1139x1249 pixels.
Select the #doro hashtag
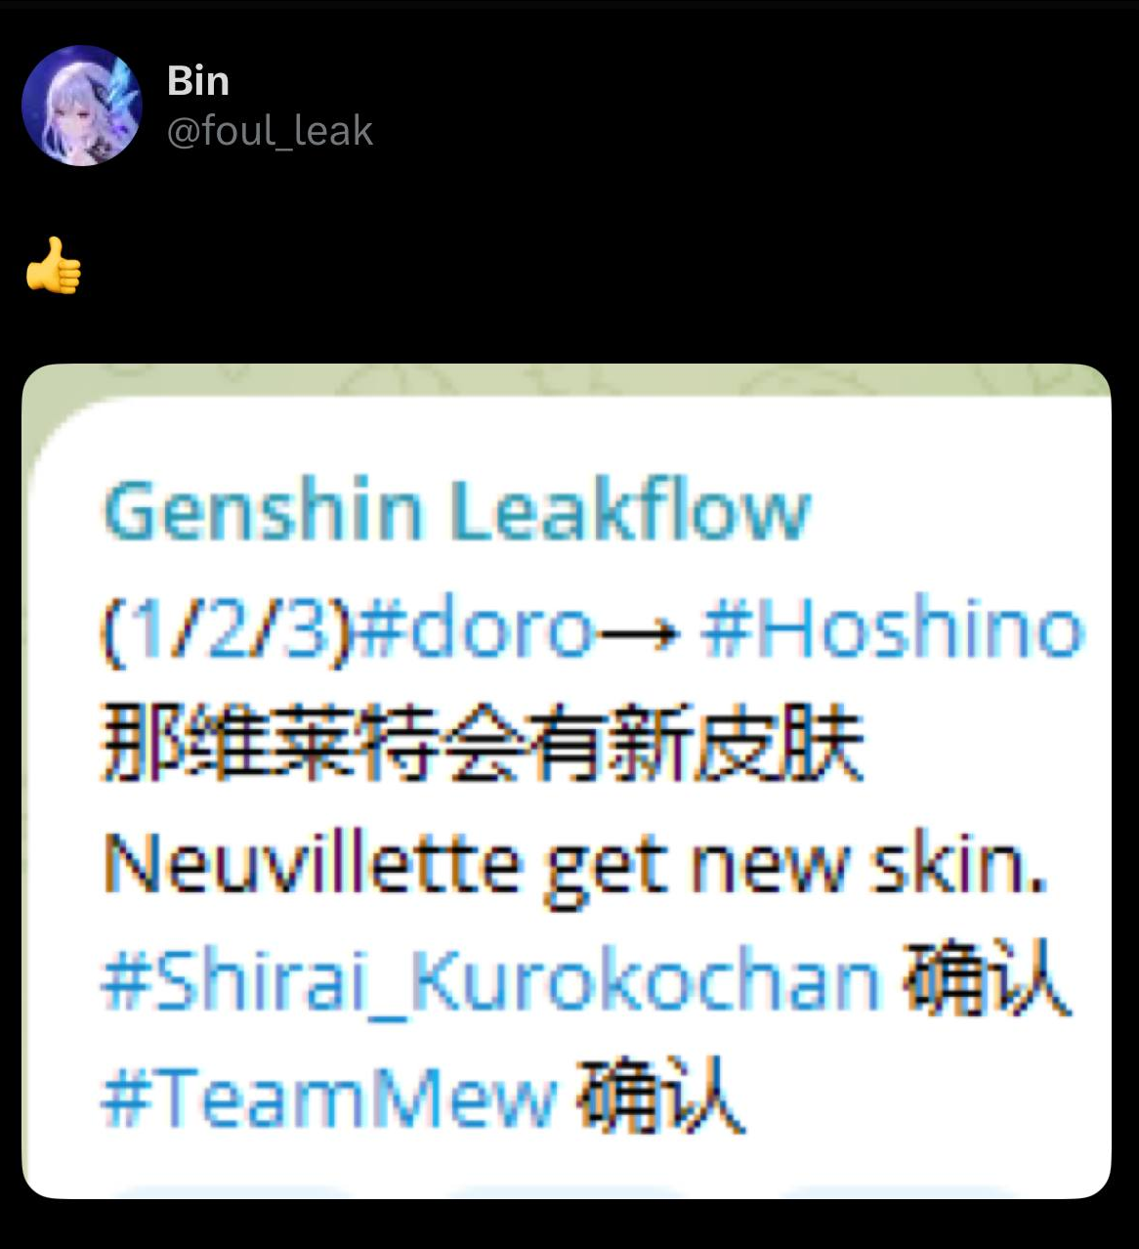[475, 629]
